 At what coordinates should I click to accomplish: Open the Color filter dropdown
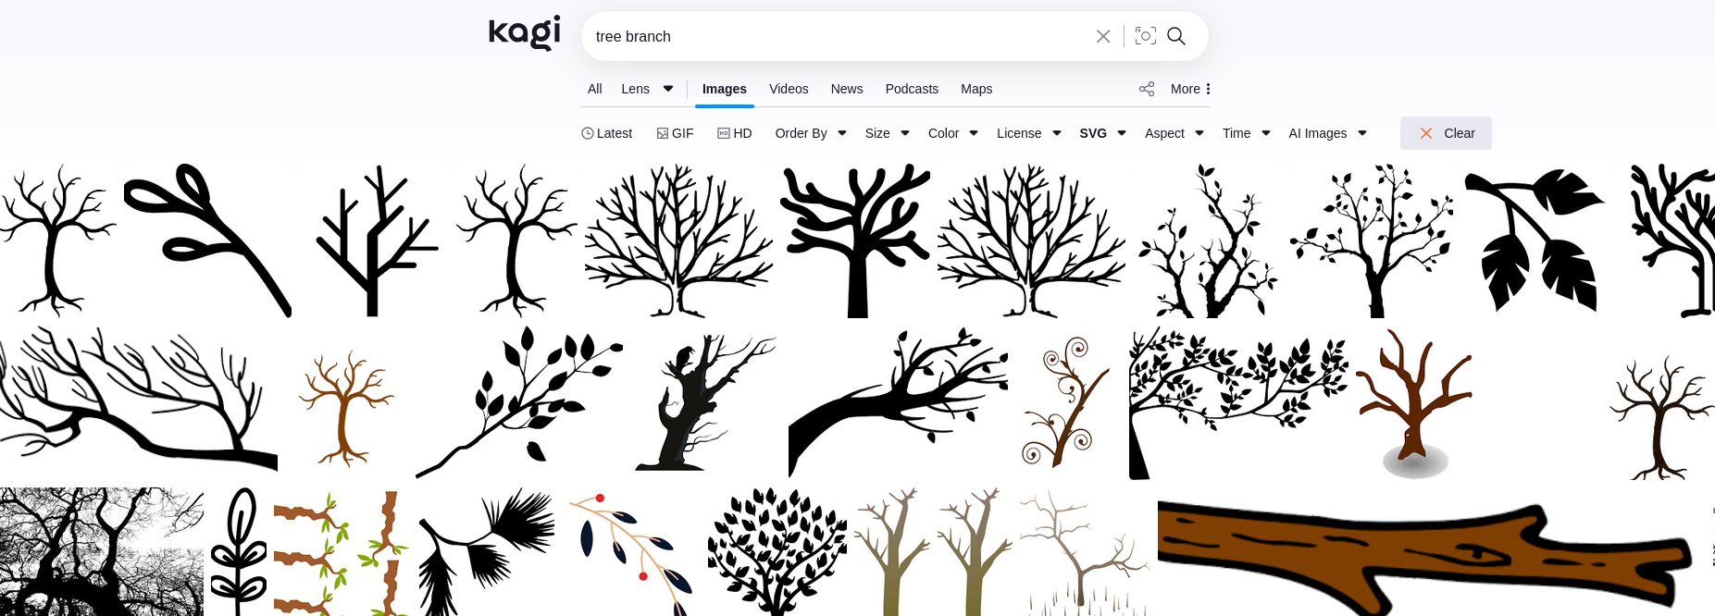point(952,133)
